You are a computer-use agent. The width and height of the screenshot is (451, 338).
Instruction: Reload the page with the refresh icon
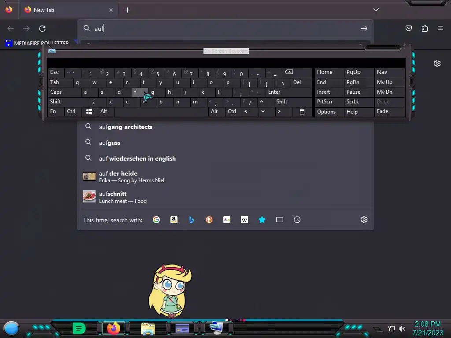coord(42,29)
